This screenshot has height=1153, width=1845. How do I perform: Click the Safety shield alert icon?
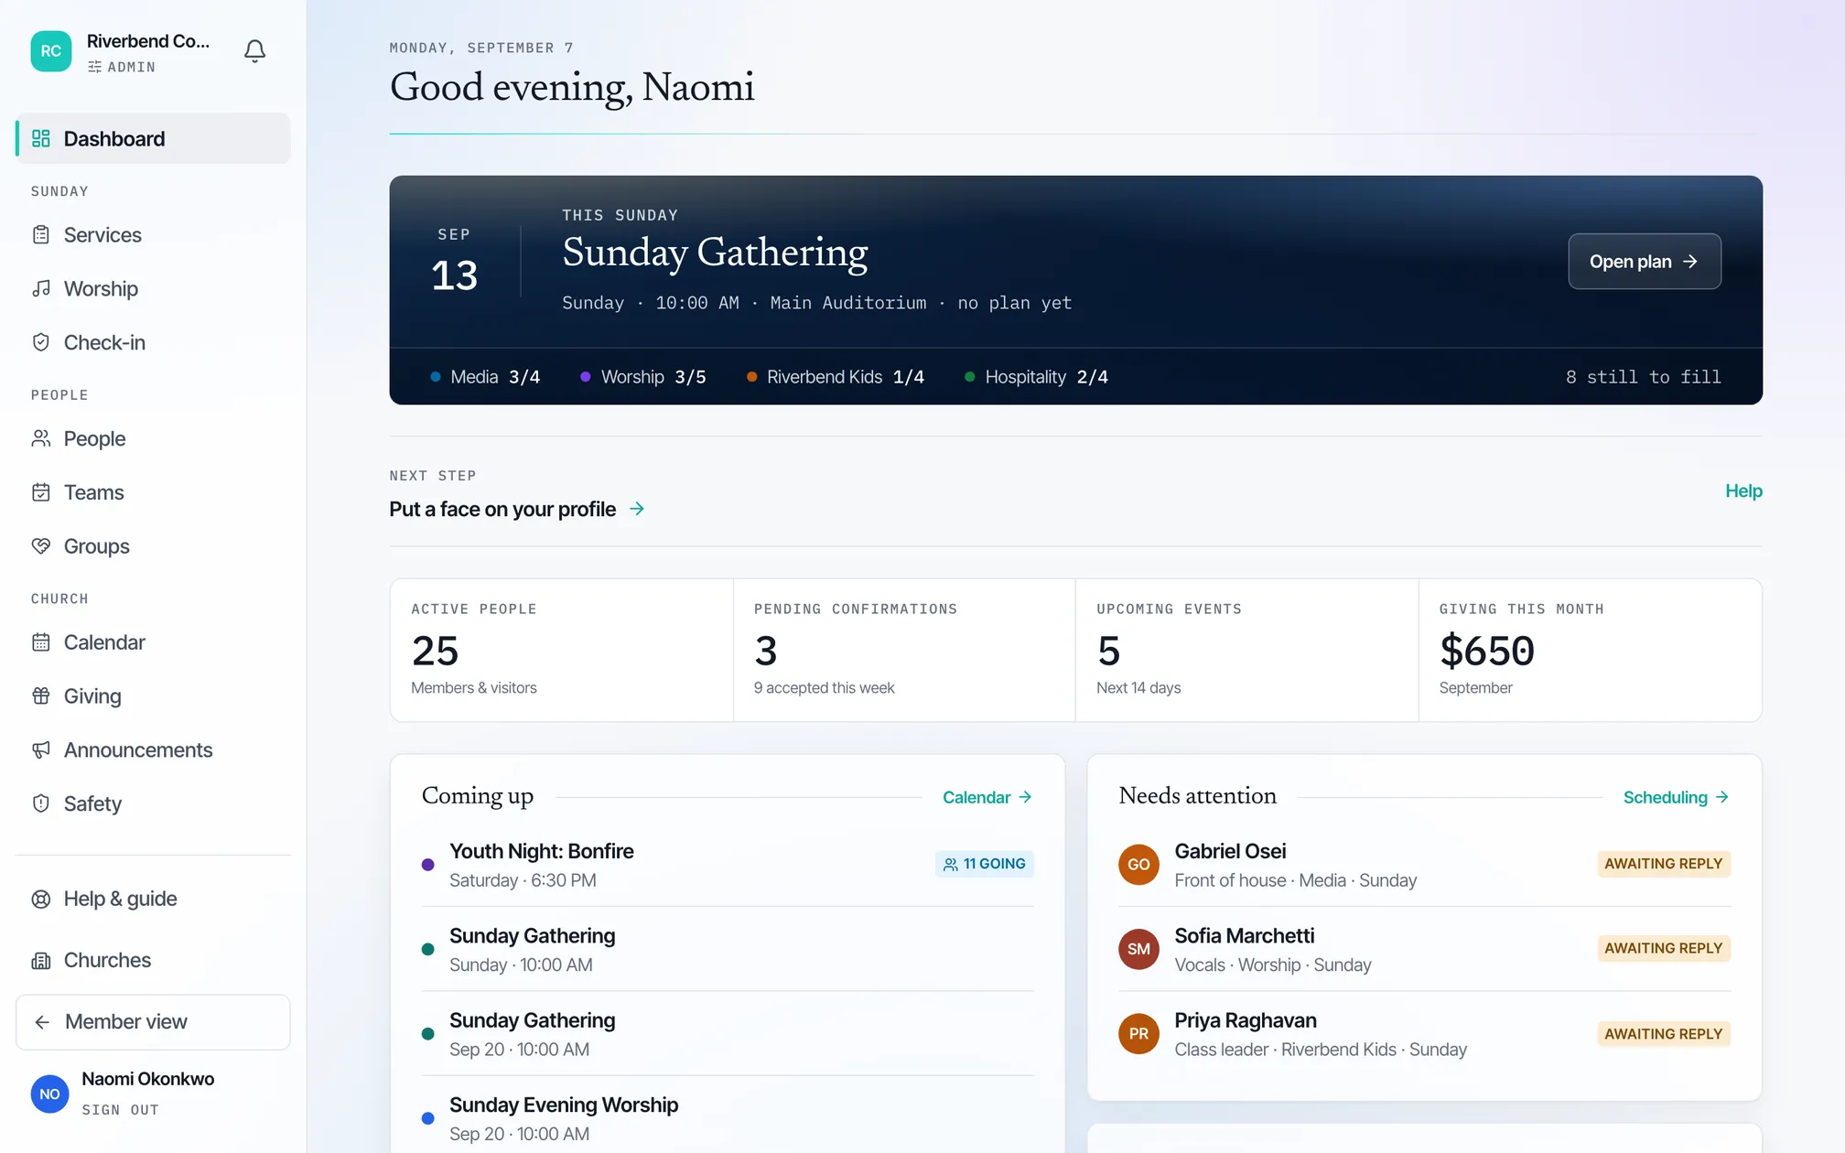click(x=41, y=803)
